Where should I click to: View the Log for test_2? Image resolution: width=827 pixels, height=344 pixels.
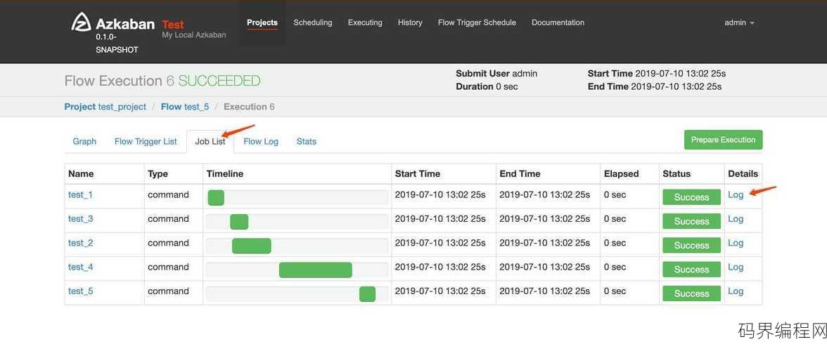[736, 243]
